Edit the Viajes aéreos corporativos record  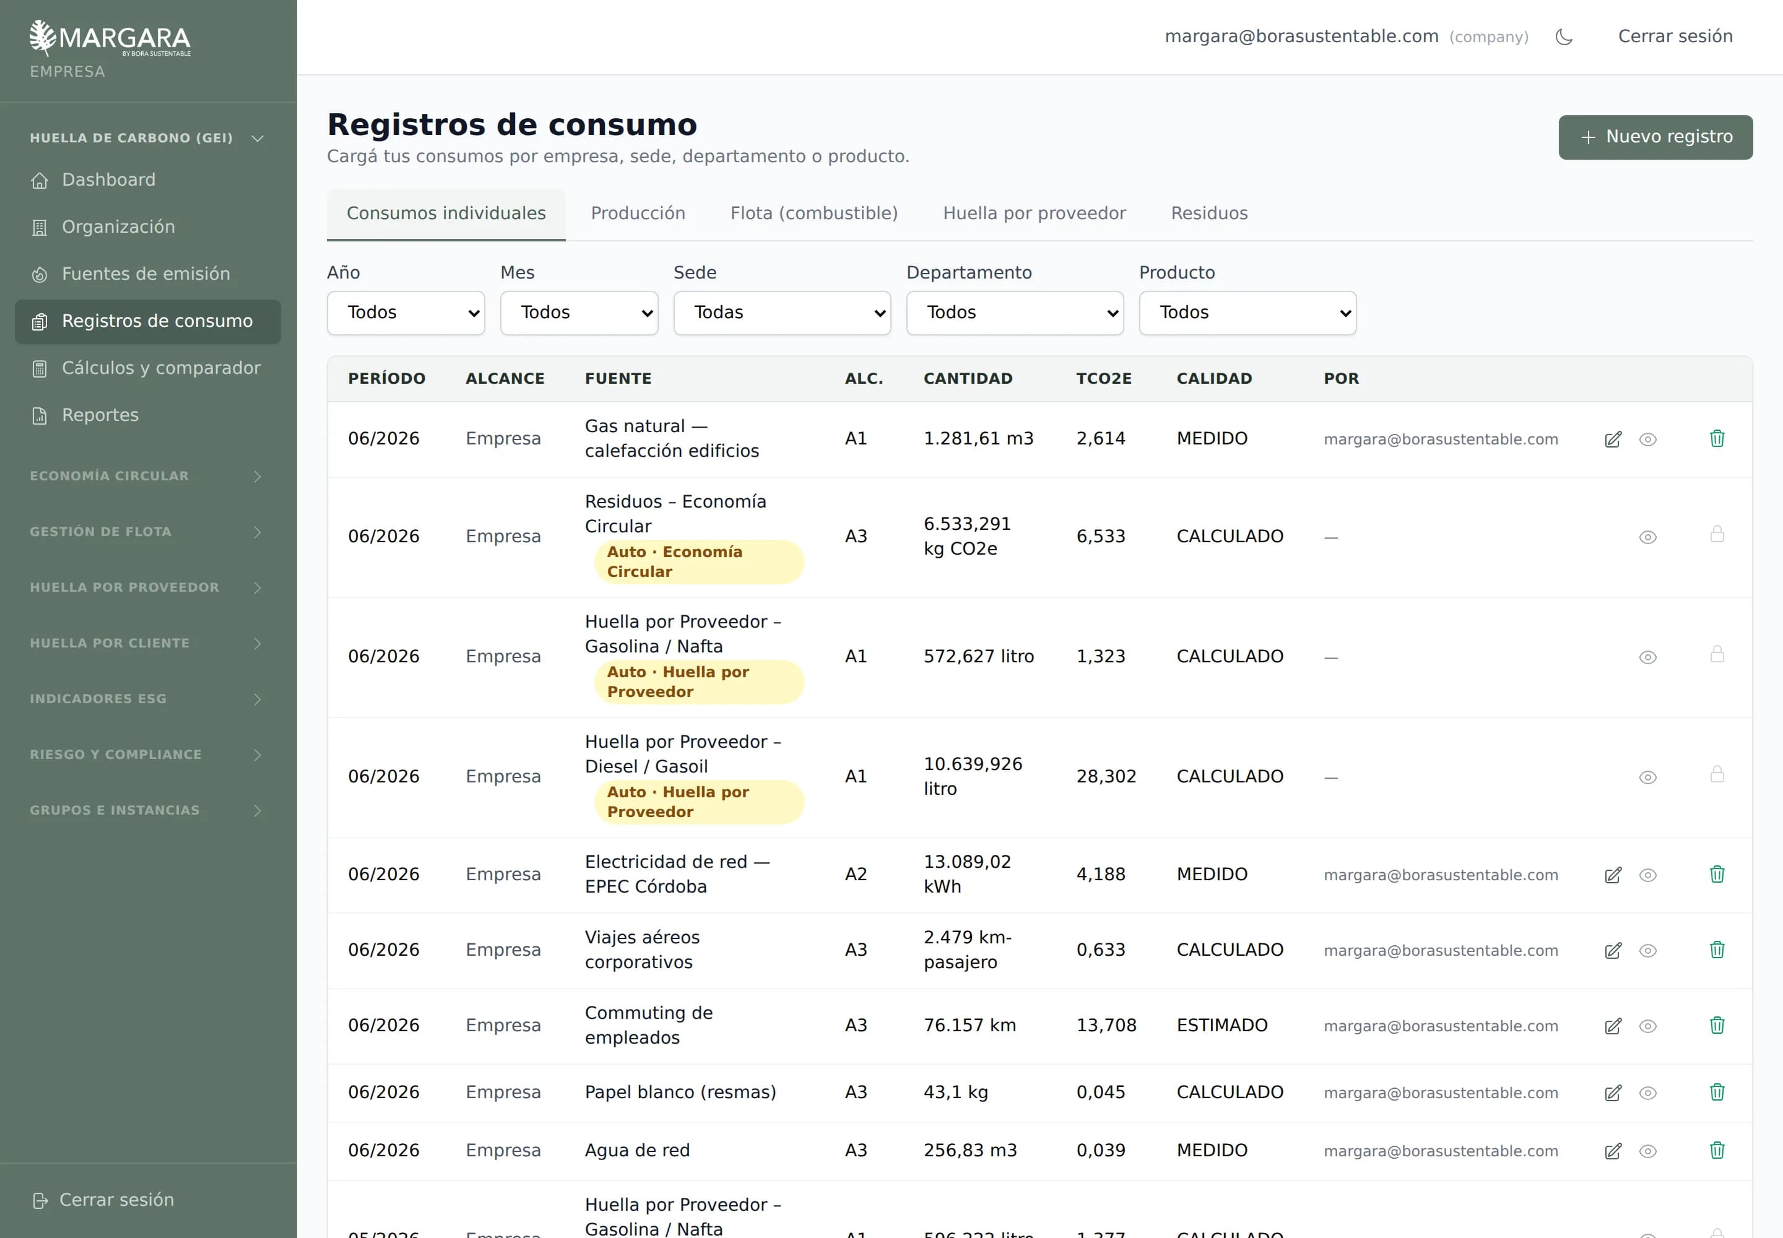point(1613,950)
